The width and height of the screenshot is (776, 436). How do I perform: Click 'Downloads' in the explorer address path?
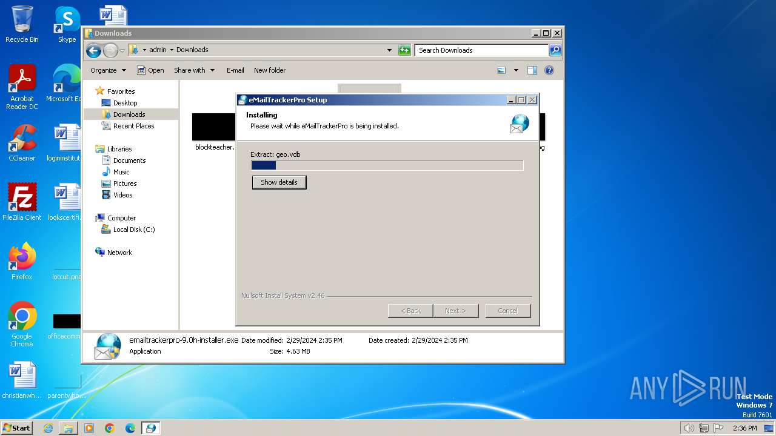192,50
